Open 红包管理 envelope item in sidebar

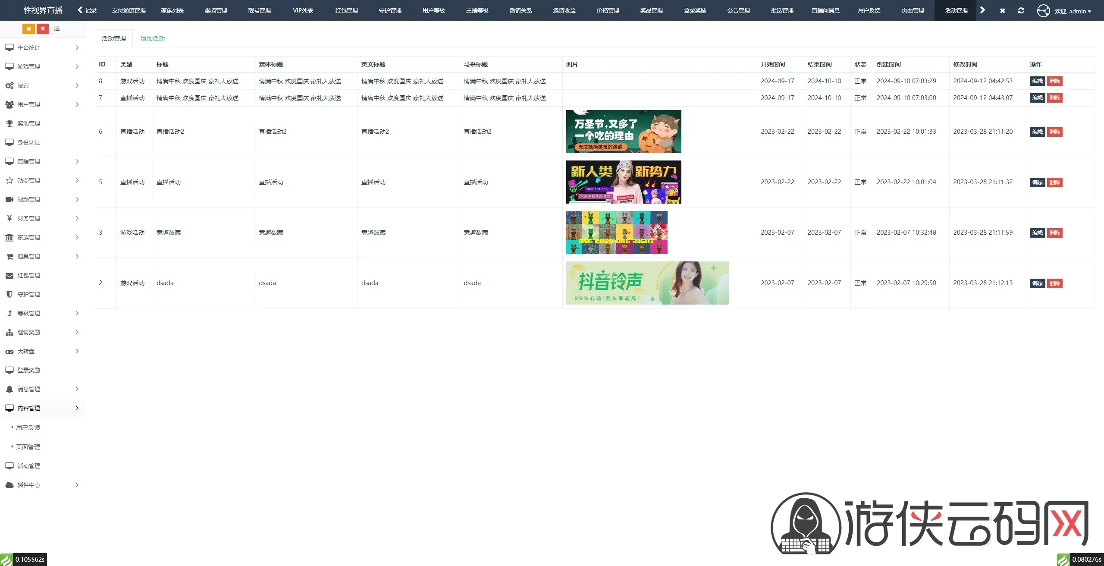pos(28,275)
